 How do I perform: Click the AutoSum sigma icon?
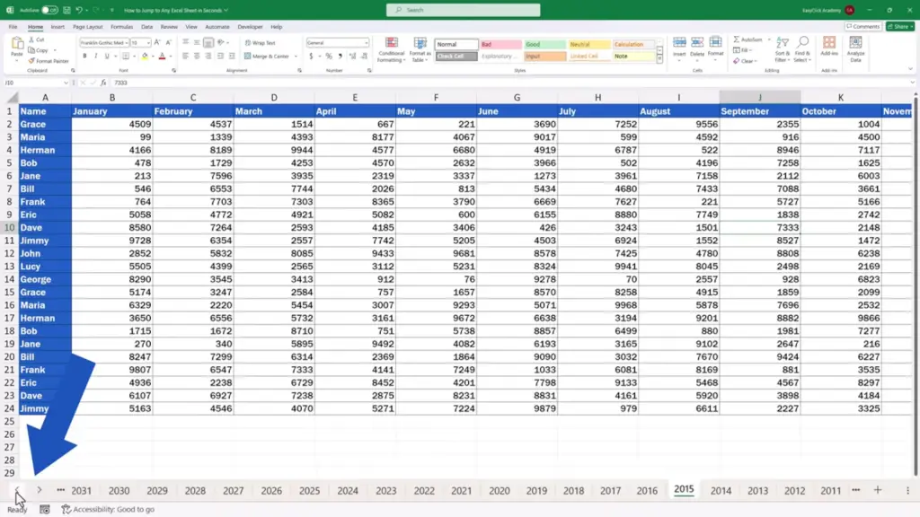tap(737, 39)
